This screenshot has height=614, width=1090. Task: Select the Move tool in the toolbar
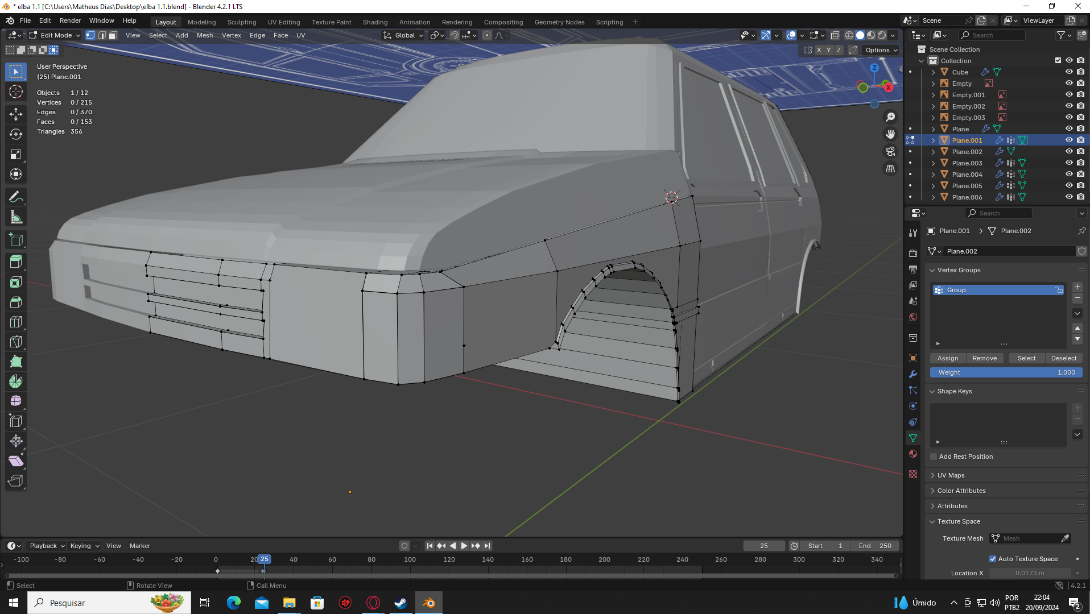16,114
